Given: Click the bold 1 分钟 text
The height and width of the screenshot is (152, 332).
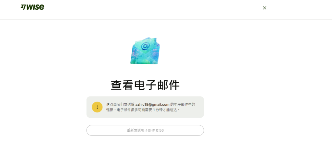Looking at the screenshot, I should point(158,110).
